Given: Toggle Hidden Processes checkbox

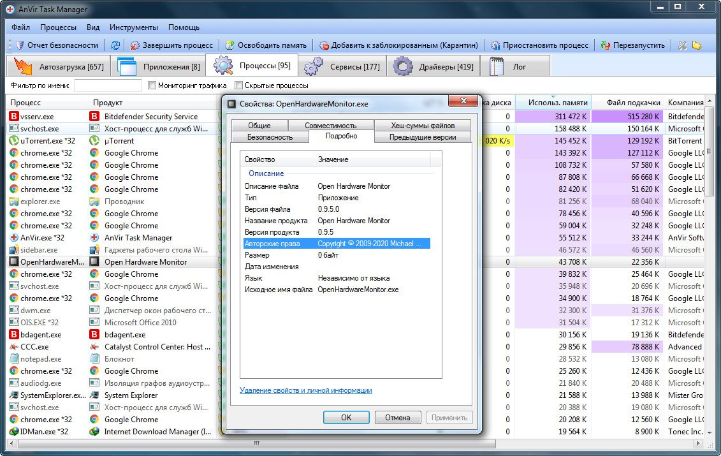Looking at the screenshot, I should pos(238,85).
